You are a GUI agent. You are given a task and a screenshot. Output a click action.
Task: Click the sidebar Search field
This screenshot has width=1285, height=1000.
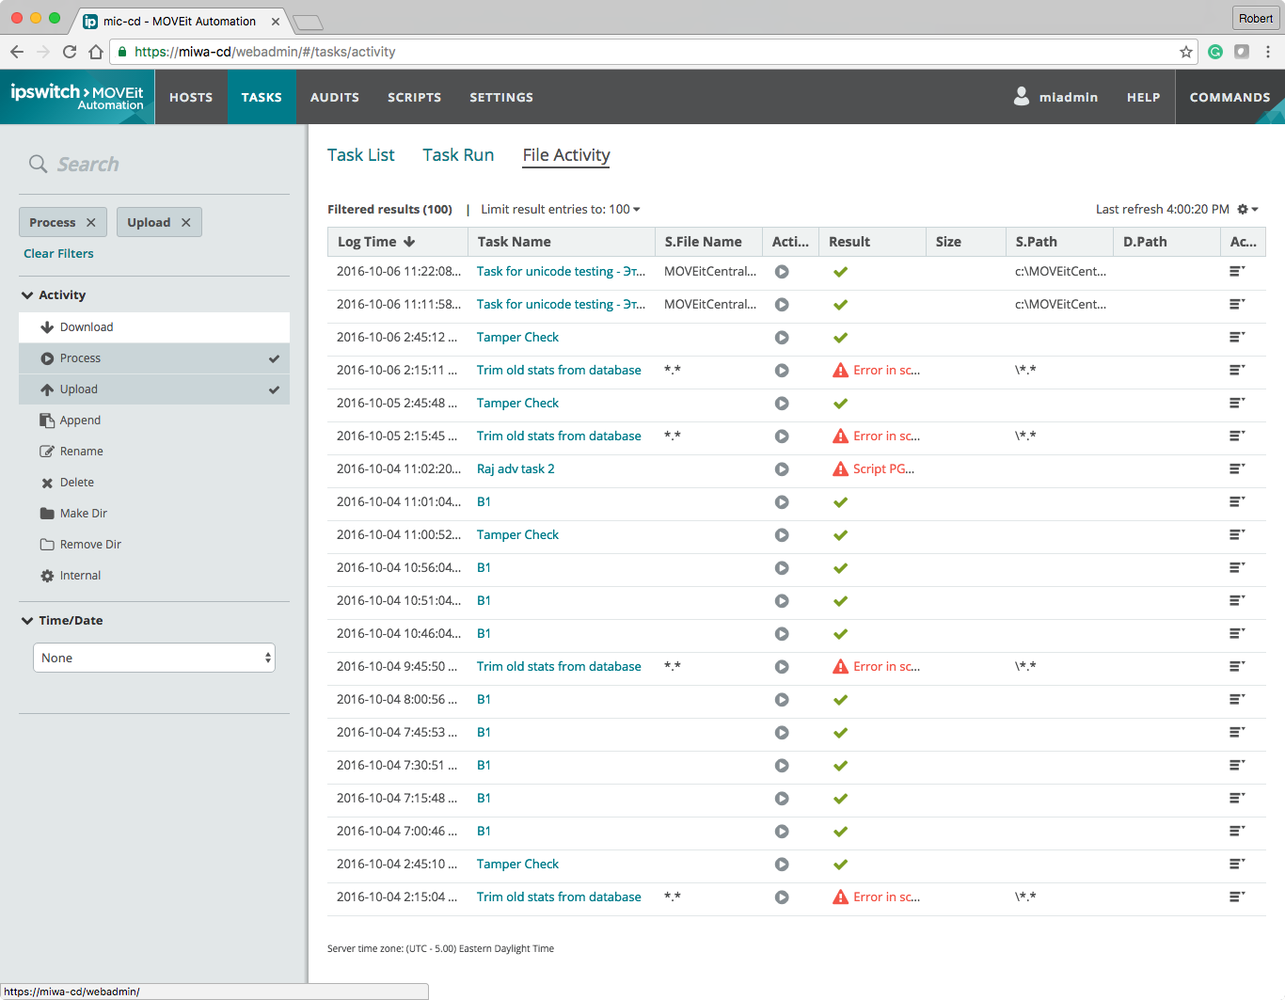click(154, 165)
